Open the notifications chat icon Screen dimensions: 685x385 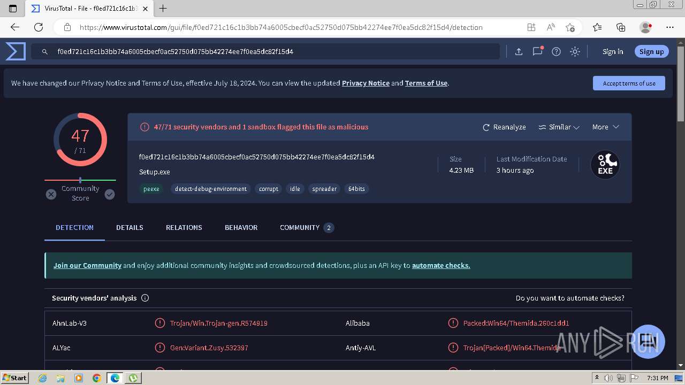537,51
